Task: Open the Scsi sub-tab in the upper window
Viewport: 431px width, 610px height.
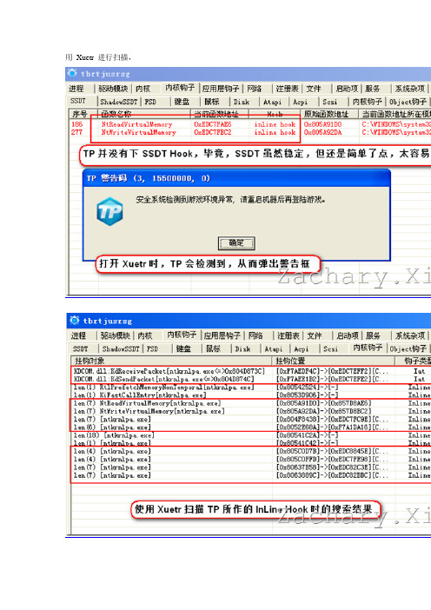Action: click(x=330, y=102)
